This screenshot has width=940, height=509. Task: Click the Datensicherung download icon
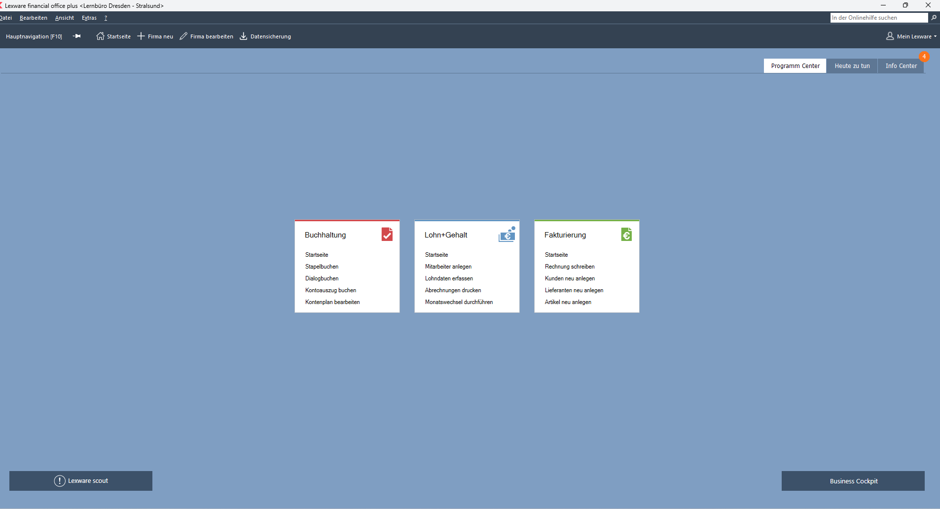[x=244, y=36]
